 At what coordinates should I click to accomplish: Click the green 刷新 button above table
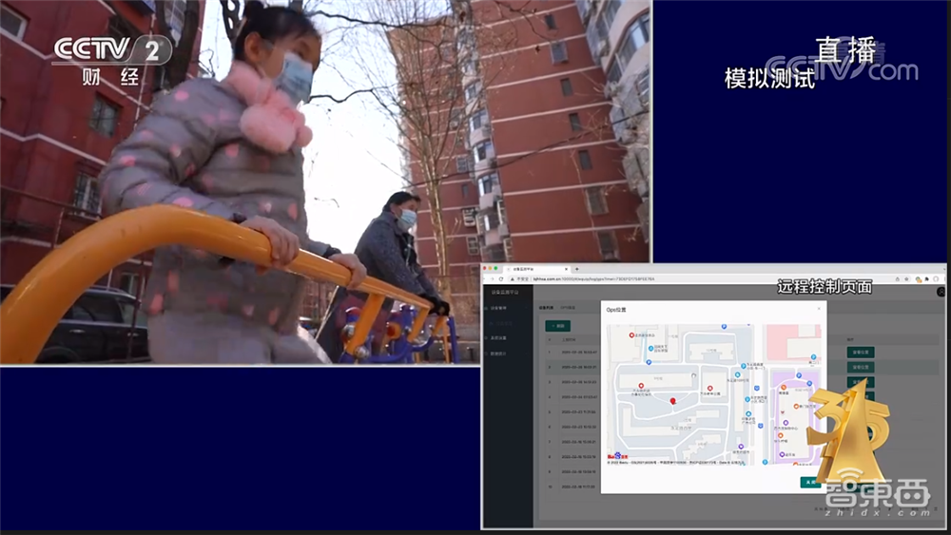click(556, 326)
